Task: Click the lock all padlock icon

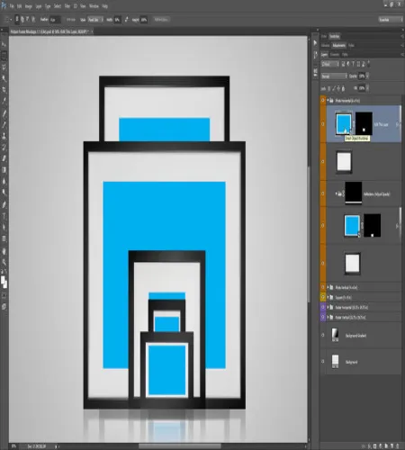Action: (x=343, y=88)
